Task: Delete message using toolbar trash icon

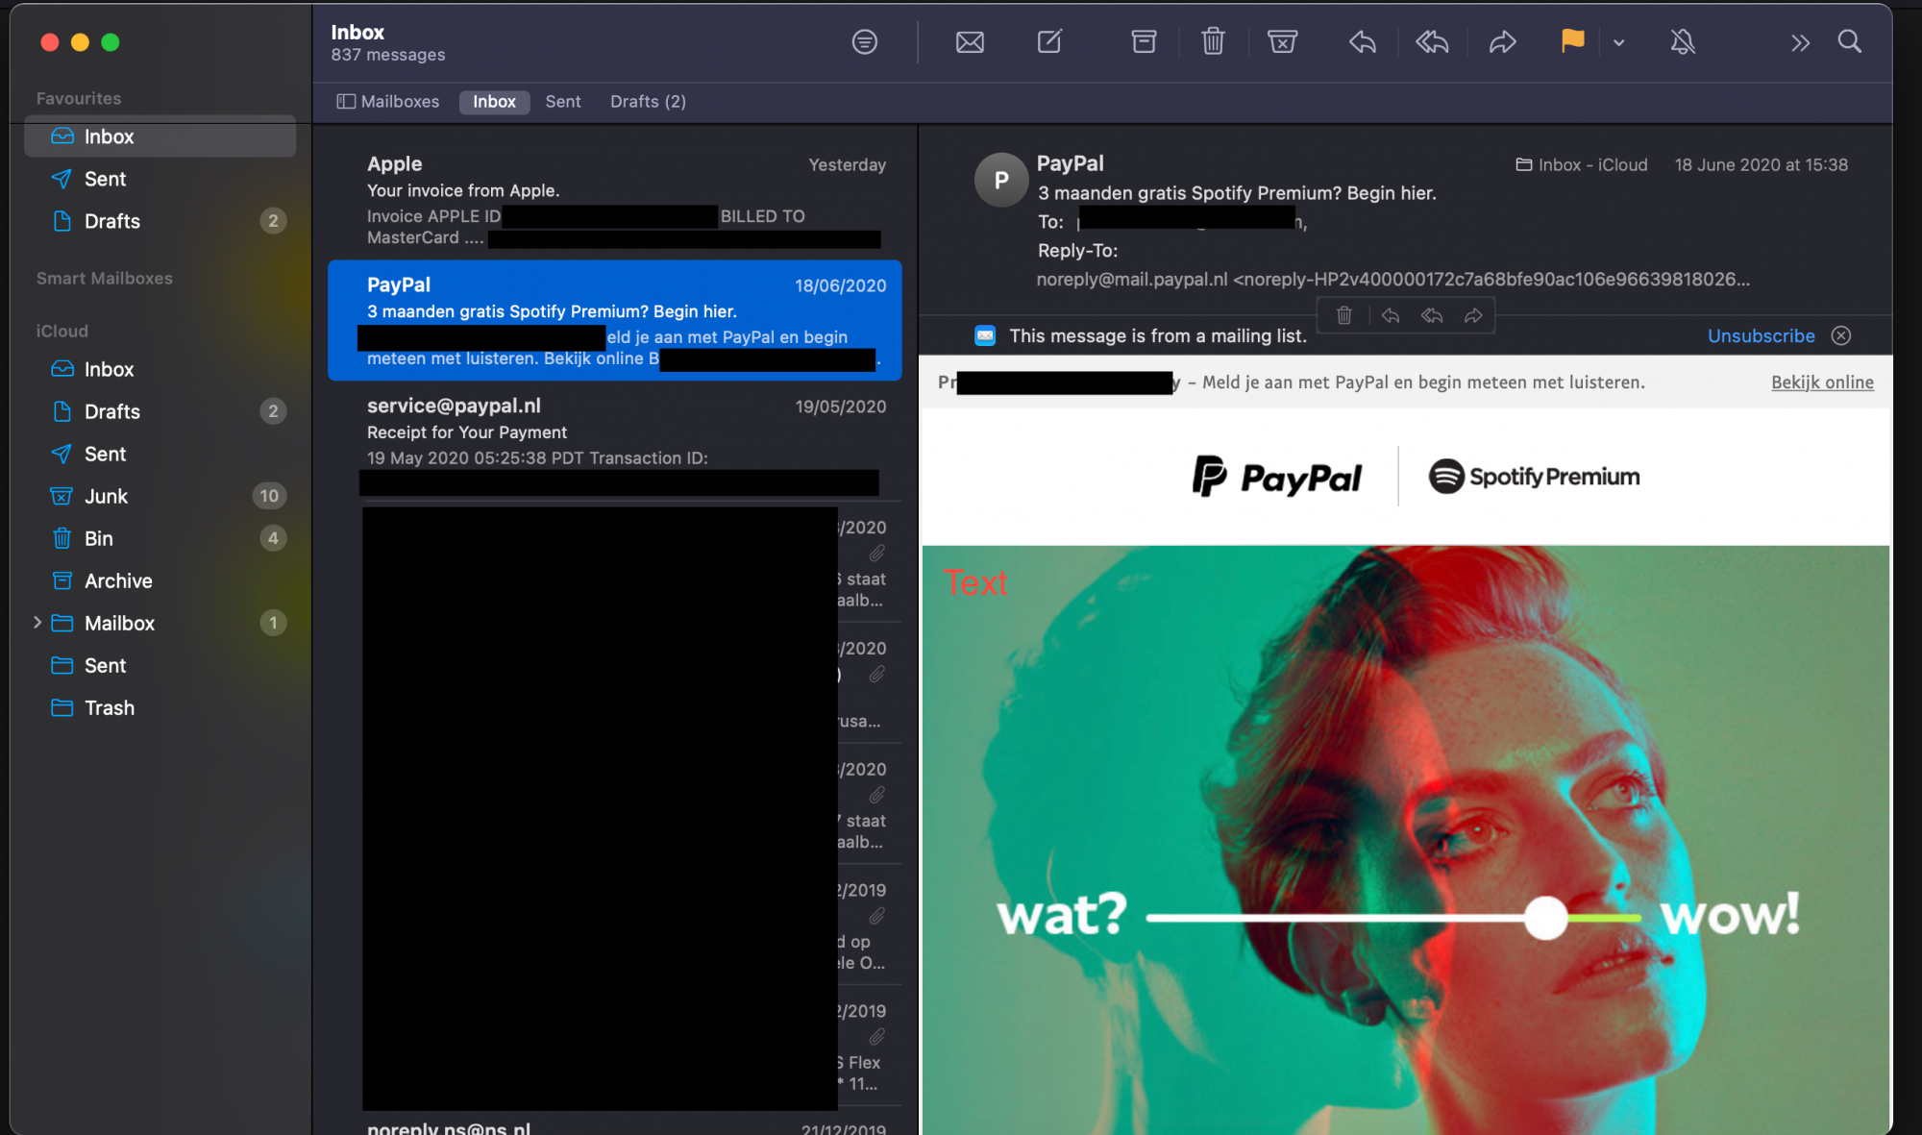Action: pos(1213,41)
